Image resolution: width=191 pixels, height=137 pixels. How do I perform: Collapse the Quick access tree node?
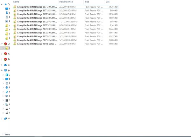pos(2,4)
